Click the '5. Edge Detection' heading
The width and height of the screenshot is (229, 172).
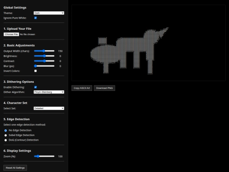(x=17, y=119)
